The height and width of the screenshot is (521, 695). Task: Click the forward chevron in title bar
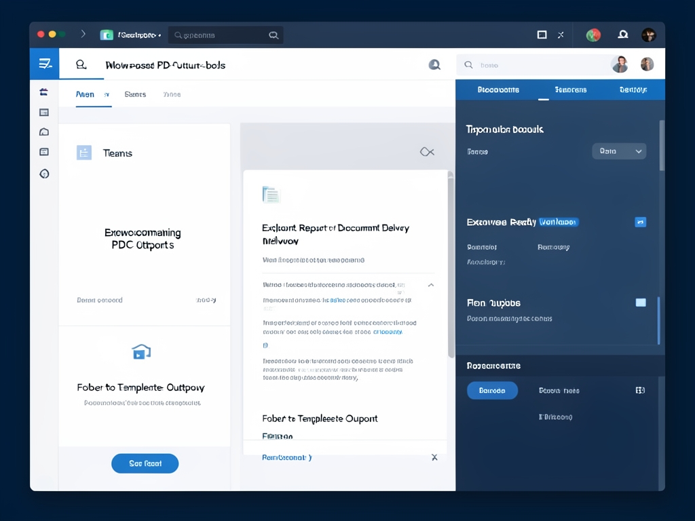(83, 34)
